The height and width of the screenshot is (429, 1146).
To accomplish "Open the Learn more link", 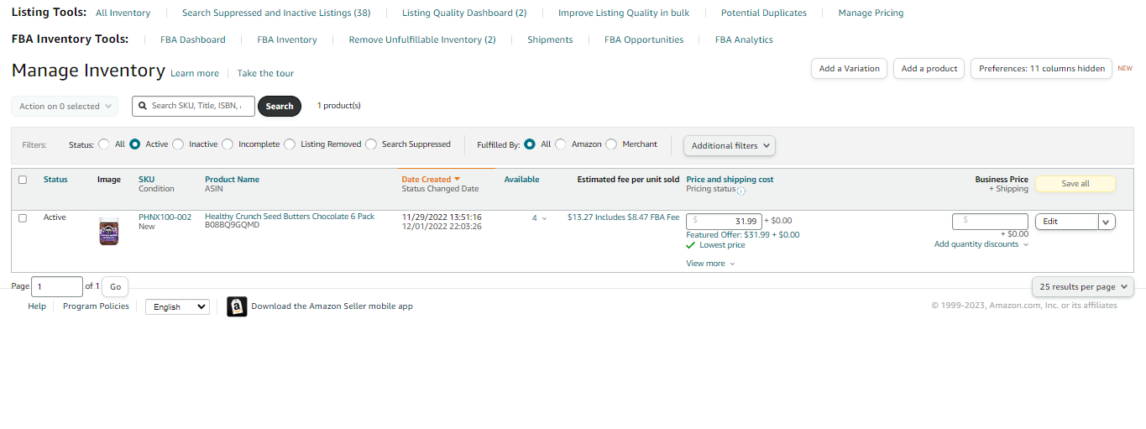I will 195,74.
